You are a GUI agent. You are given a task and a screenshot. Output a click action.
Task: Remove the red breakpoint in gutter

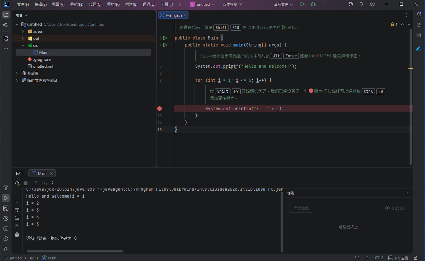click(159, 109)
